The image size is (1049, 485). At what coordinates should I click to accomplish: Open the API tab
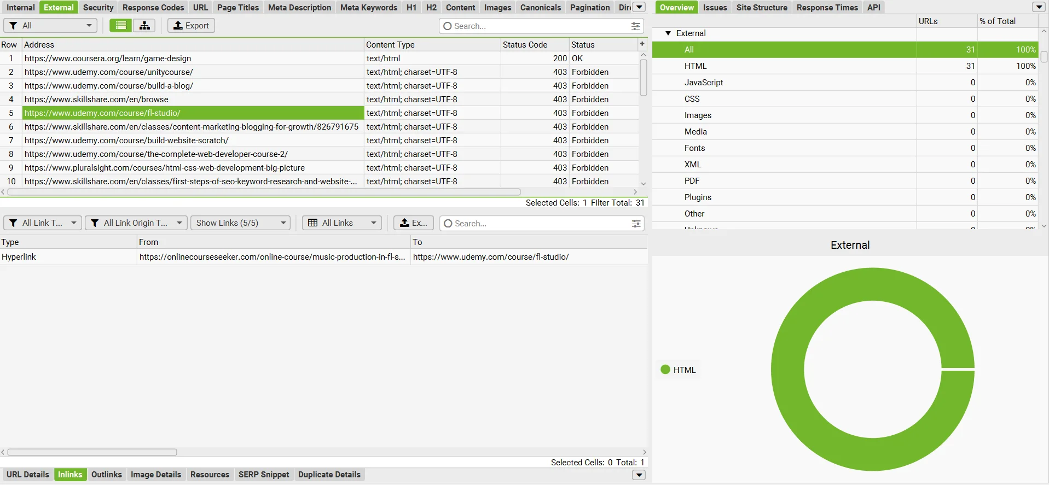[874, 7]
